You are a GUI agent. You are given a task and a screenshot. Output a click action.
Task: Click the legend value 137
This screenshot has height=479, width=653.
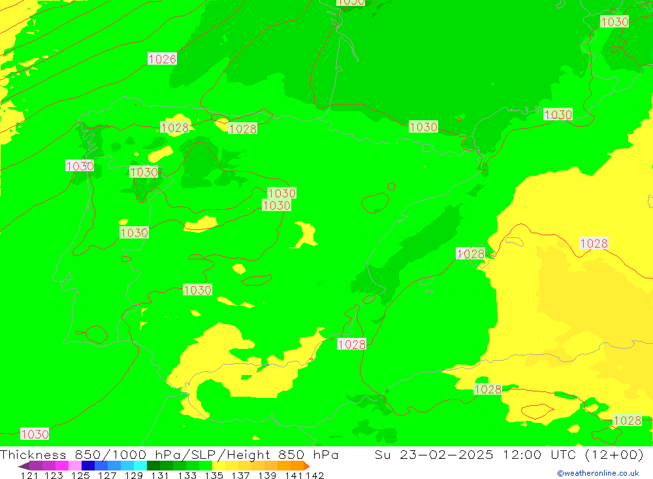coord(240,475)
